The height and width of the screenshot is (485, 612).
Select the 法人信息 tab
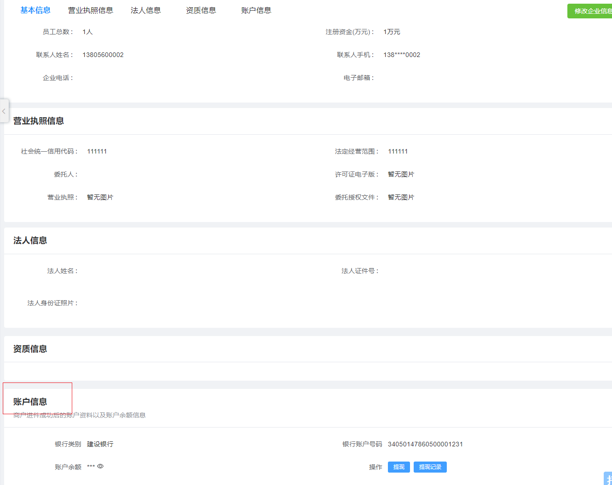click(x=145, y=10)
